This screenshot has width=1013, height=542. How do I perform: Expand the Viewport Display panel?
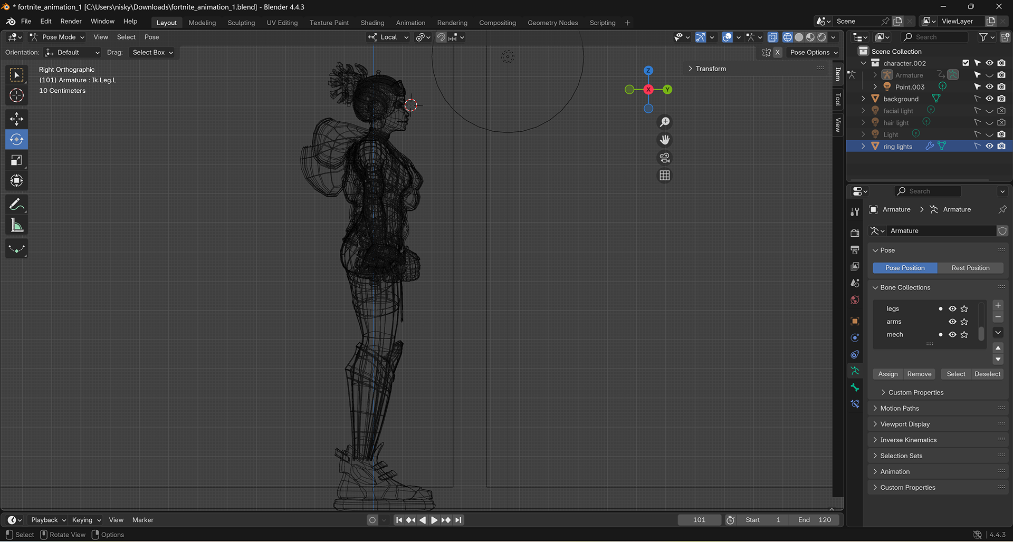tap(904, 424)
